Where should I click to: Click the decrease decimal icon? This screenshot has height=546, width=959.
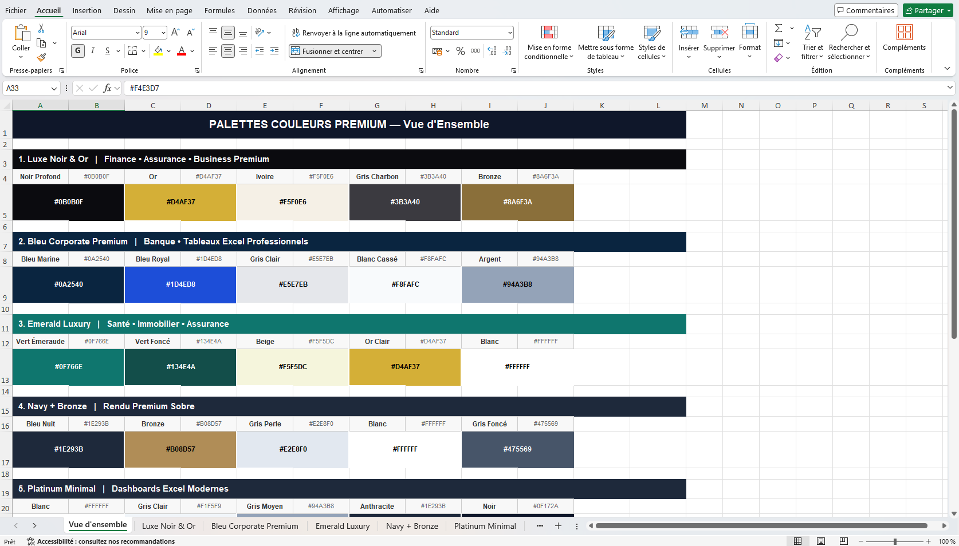click(x=508, y=51)
